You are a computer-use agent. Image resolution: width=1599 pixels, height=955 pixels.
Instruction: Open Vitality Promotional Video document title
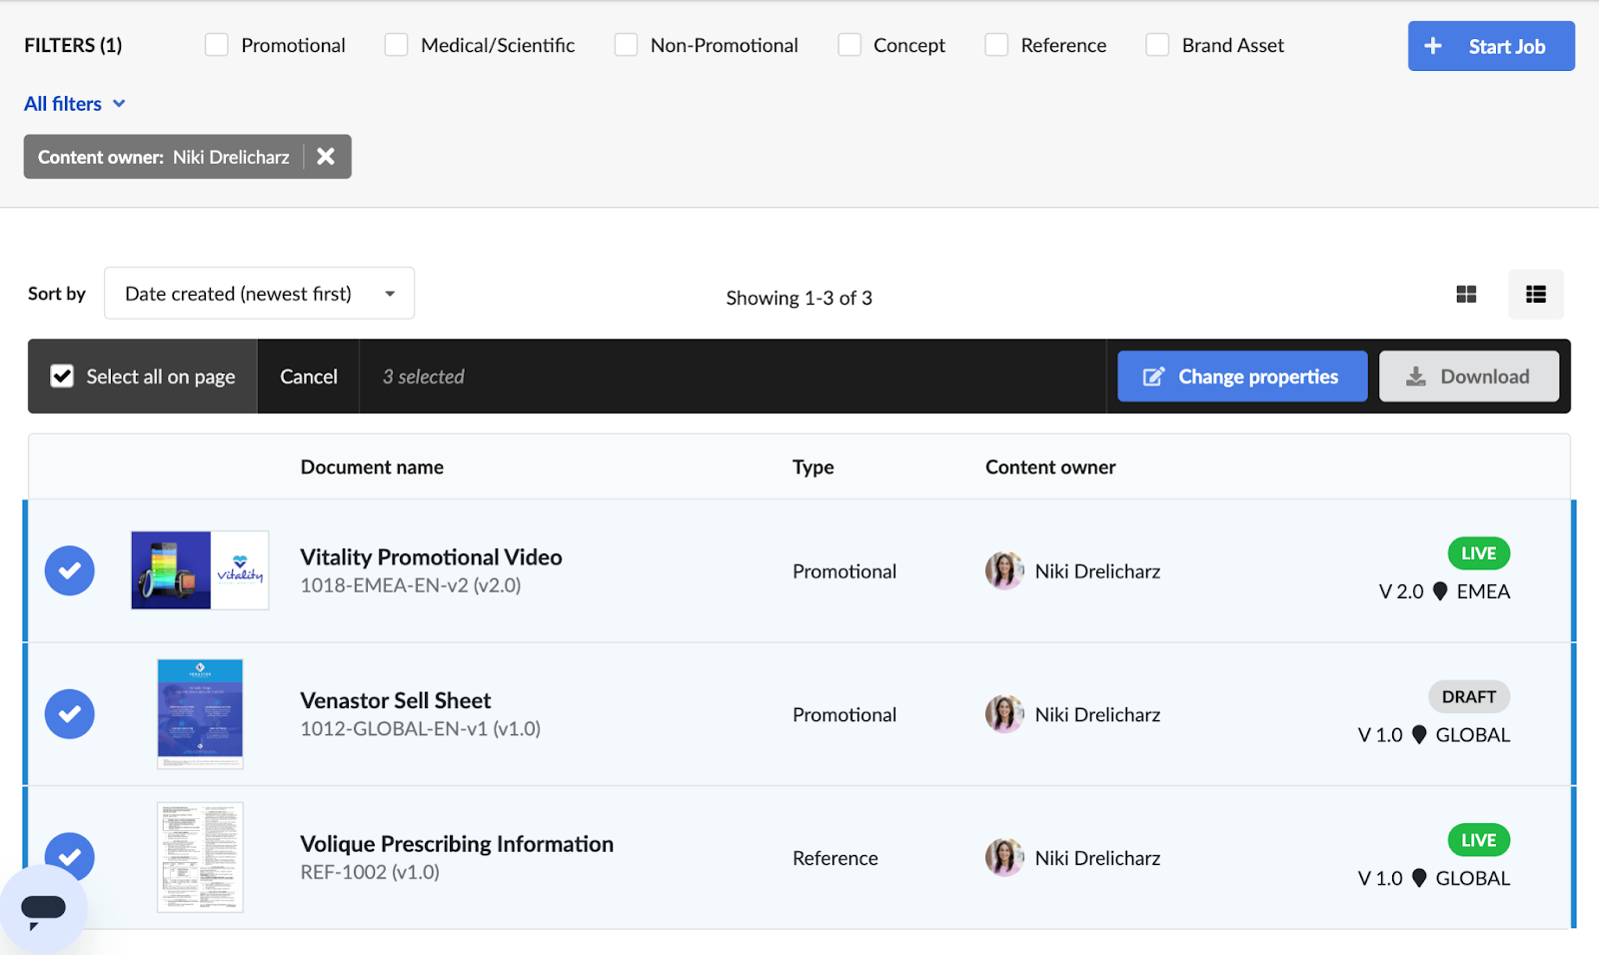click(x=431, y=557)
